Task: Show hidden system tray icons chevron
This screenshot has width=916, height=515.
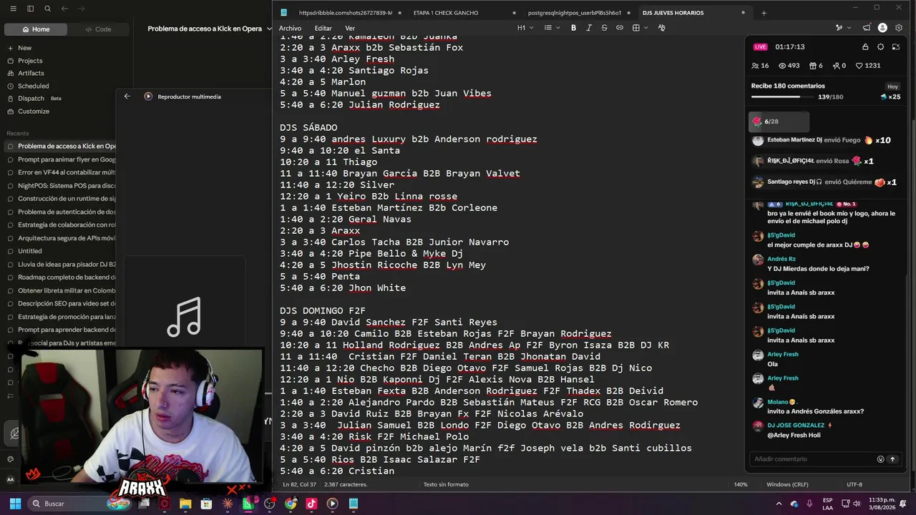Action: point(779,504)
